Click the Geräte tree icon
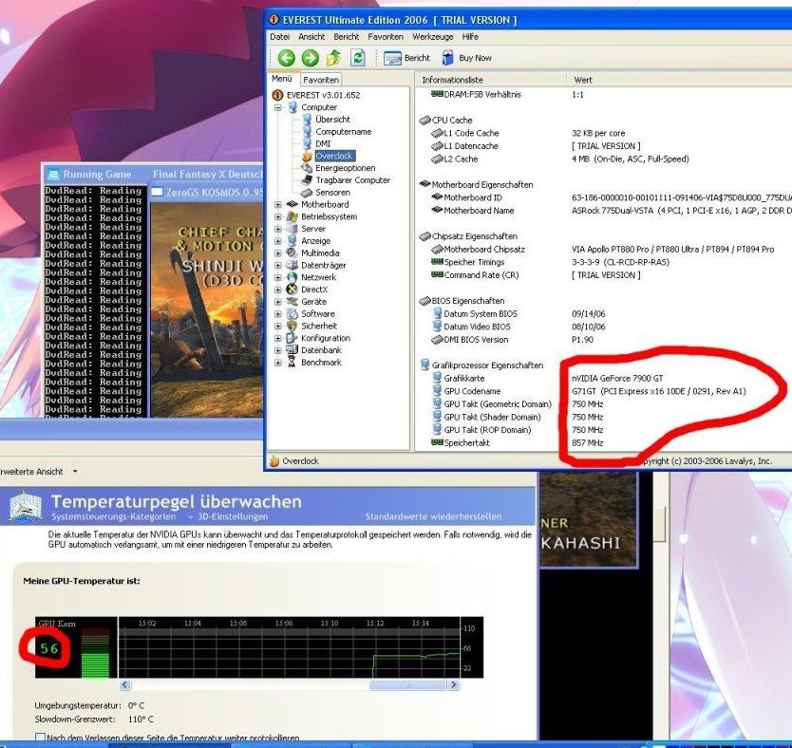Viewport: 792px width, 748px height. (x=292, y=301)
